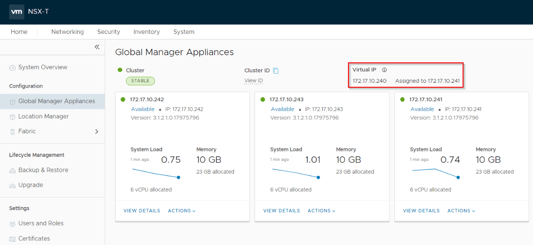Go to the Home tab

[x=19, y=32]
